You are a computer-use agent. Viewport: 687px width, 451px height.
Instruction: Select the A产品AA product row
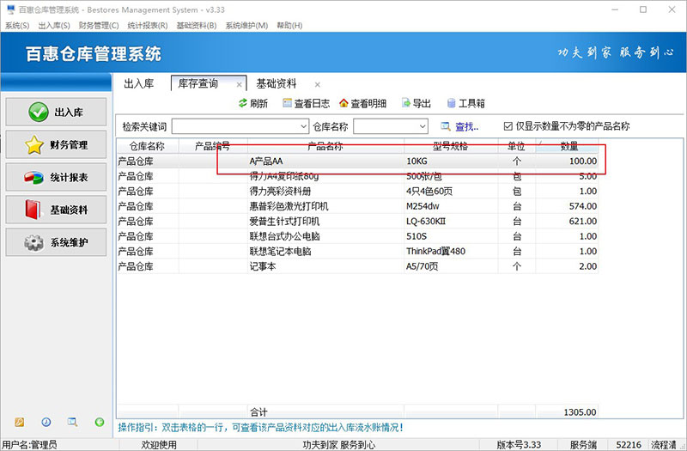click(357, 162)
